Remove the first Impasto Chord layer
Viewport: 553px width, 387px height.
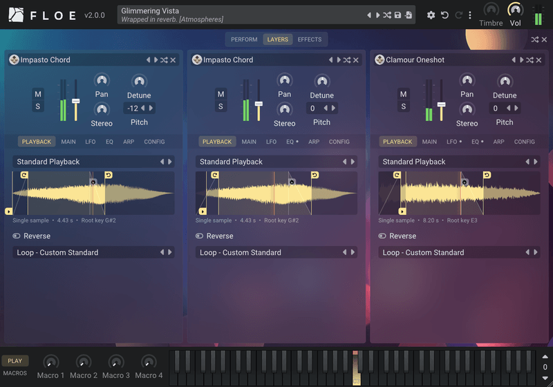173,60
